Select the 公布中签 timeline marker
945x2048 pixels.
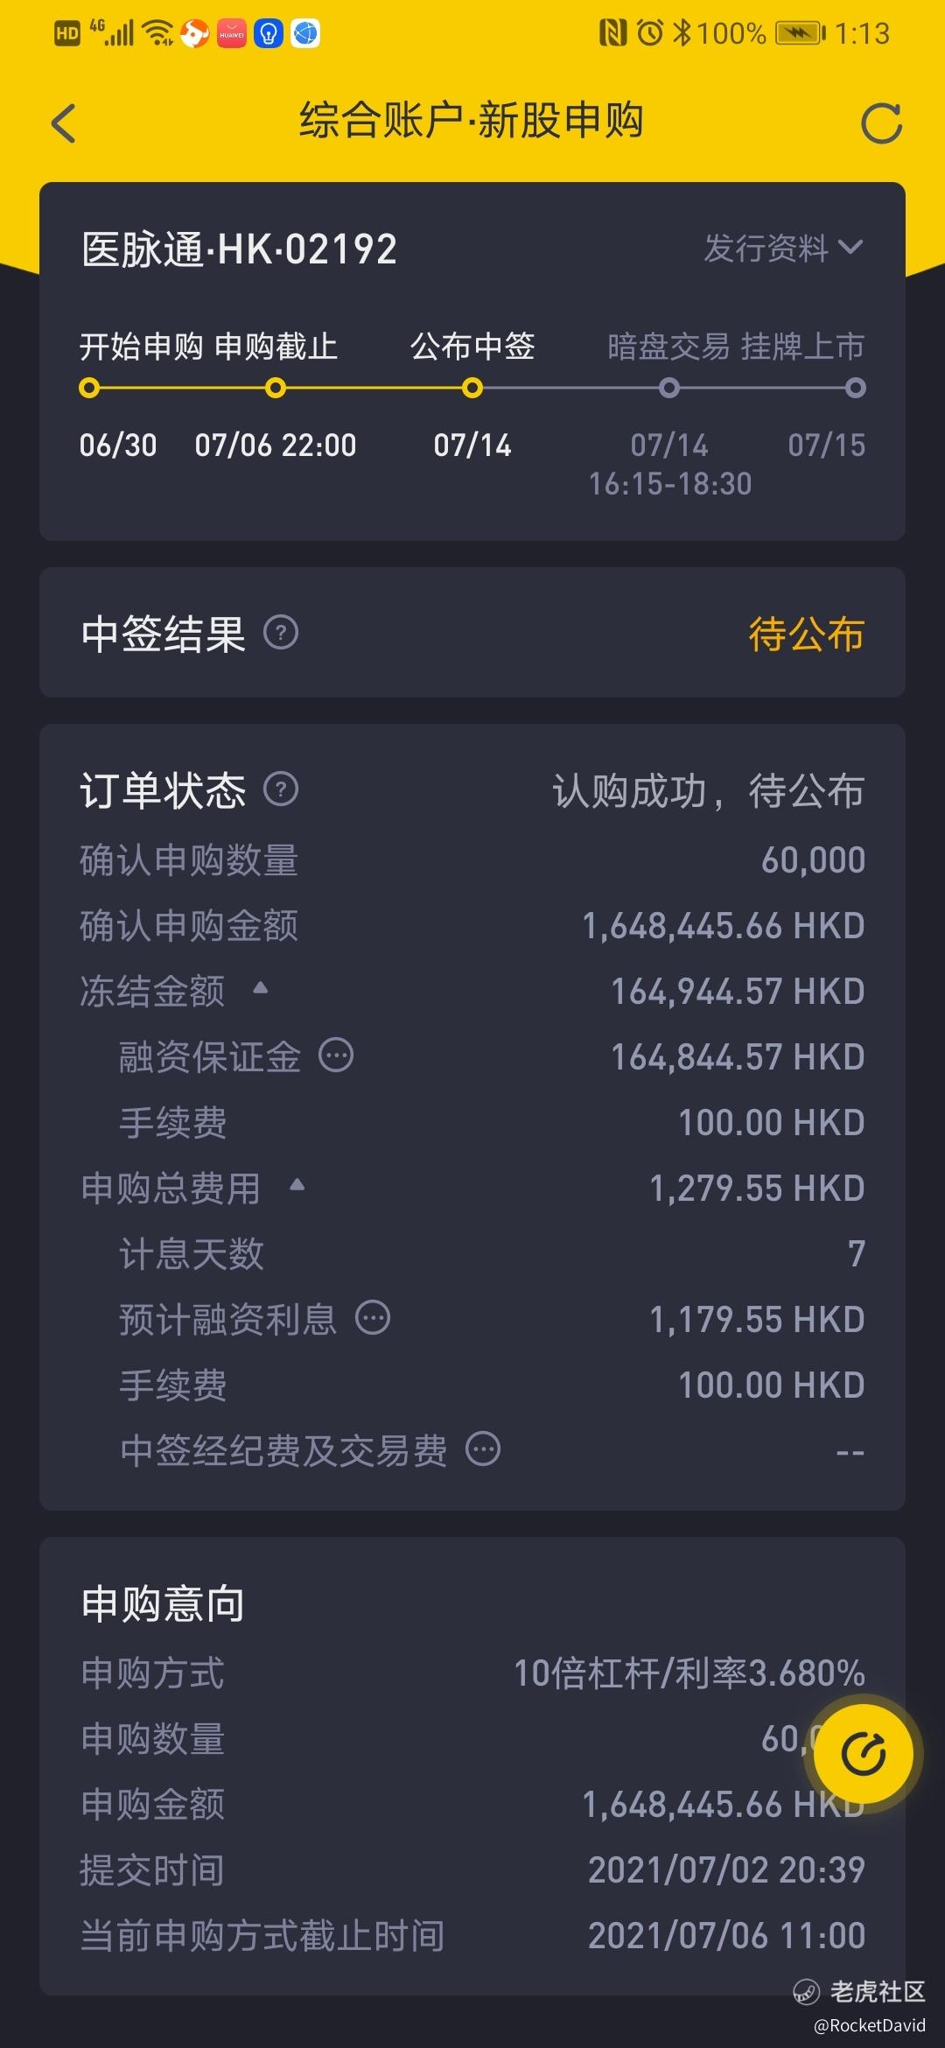click(x=472, y=388)
